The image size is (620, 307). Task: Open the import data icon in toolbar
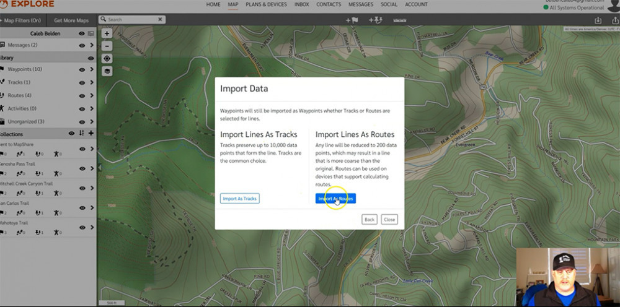pyautogui.click(x=598, y=20)
